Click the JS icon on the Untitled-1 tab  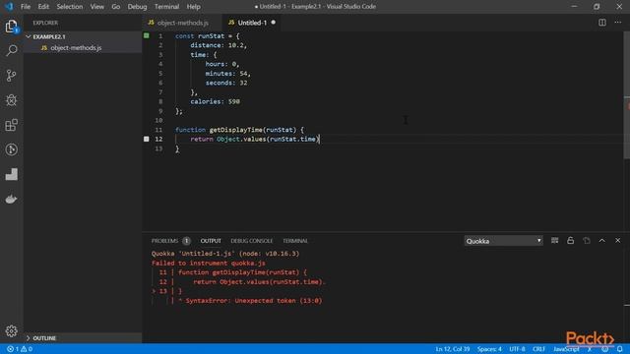click(231, 23)
